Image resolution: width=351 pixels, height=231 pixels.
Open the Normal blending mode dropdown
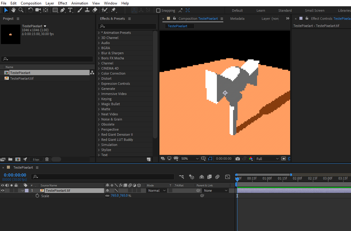(x=157, y=191)
